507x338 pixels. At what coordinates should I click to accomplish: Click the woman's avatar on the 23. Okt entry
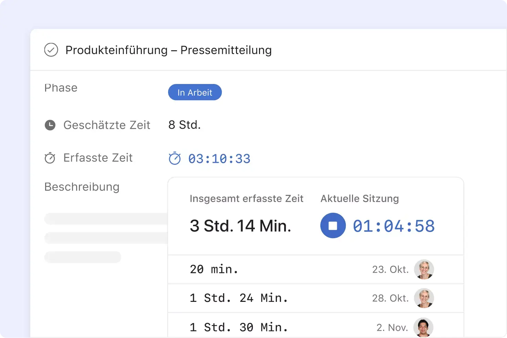[424, 270]
